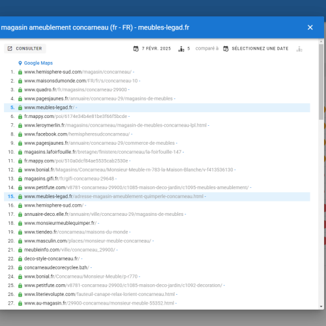Click the greyed ranking icon at the far right

(299, 49)
